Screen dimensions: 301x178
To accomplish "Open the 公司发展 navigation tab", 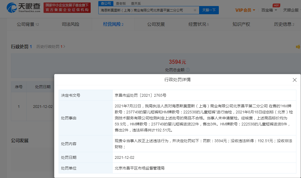I will (x=156, y=24).
